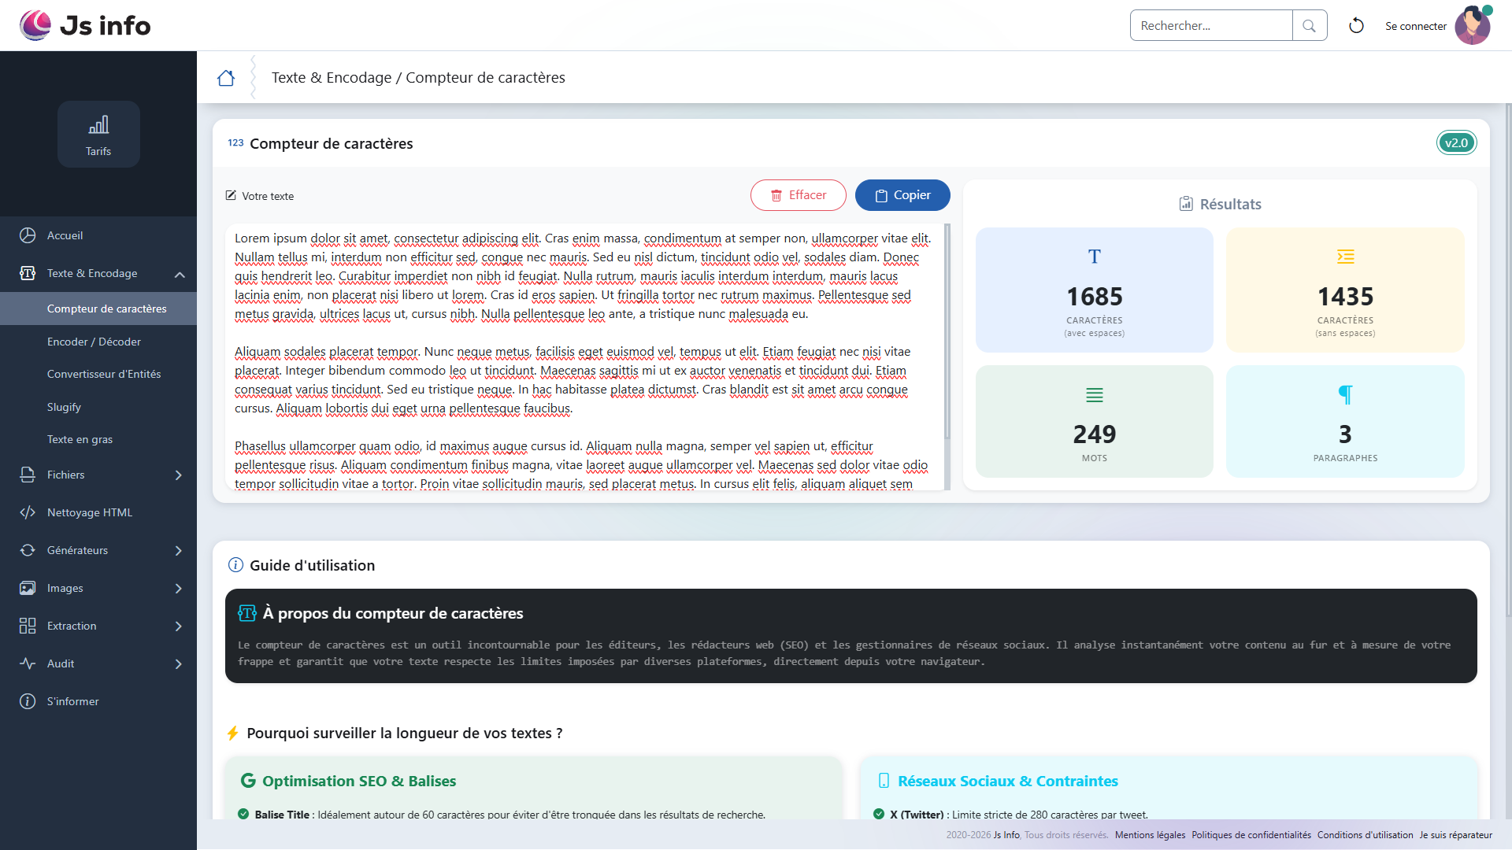1512x850 pixels.
Task: Click the Texte & Encodage sidebar icon
Action: point(28,273)
